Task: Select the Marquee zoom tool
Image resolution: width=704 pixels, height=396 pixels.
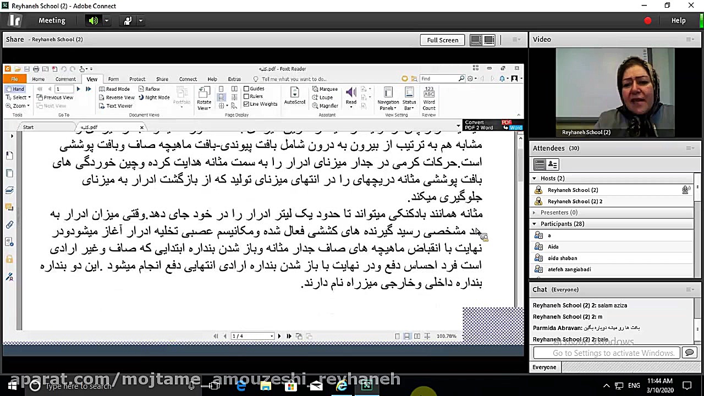Action: (324, 89)
